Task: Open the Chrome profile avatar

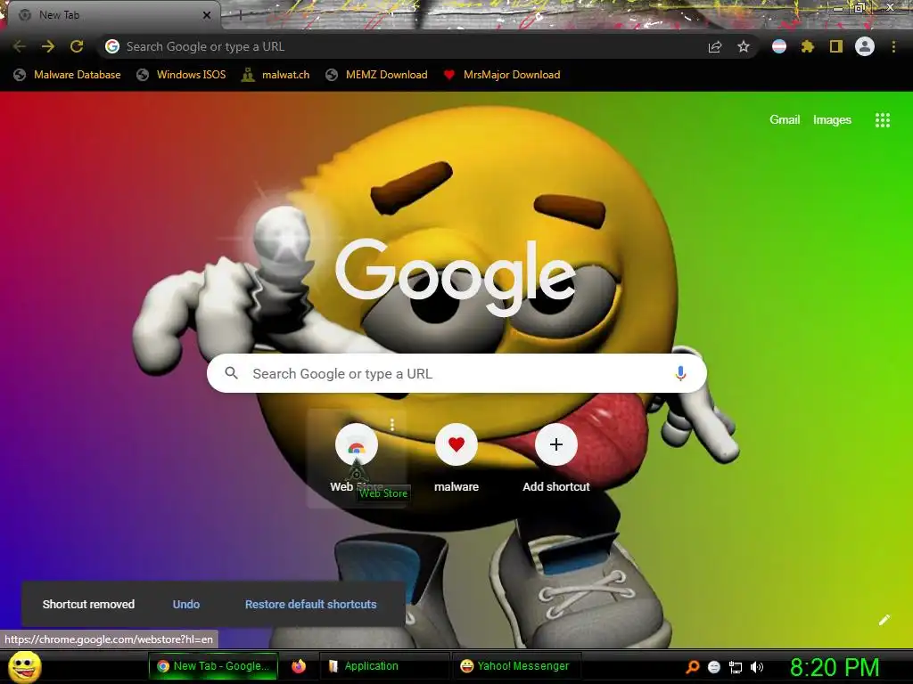Action: click(865, 46)
